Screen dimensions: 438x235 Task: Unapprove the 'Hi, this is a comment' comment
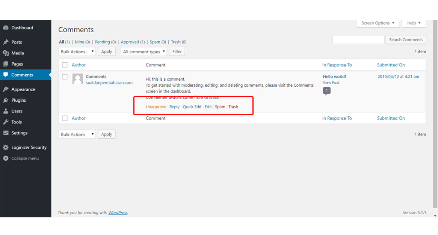tap(156, 107)
